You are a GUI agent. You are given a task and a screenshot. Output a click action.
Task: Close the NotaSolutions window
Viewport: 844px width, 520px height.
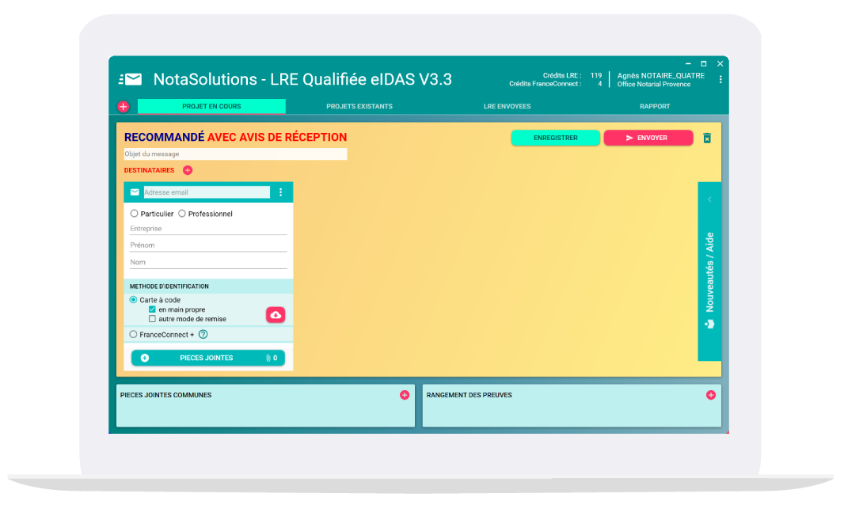pyautogui.click(x=720, y=63)
